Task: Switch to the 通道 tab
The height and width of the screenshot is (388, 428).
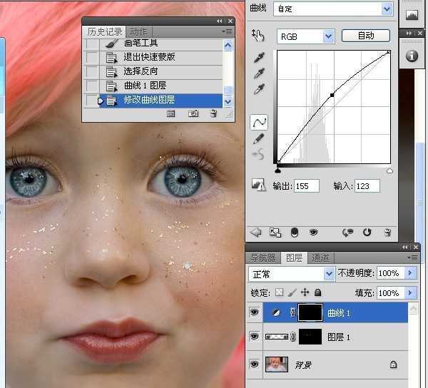Action: [x=321, y=257]
